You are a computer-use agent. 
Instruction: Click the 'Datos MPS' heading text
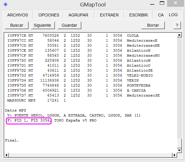[x=16, y=110]
